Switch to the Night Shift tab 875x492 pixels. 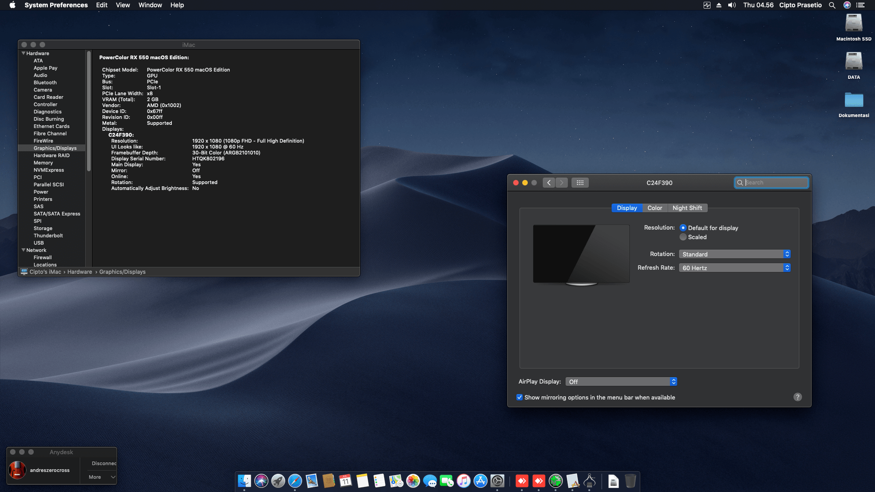[687, 208]
